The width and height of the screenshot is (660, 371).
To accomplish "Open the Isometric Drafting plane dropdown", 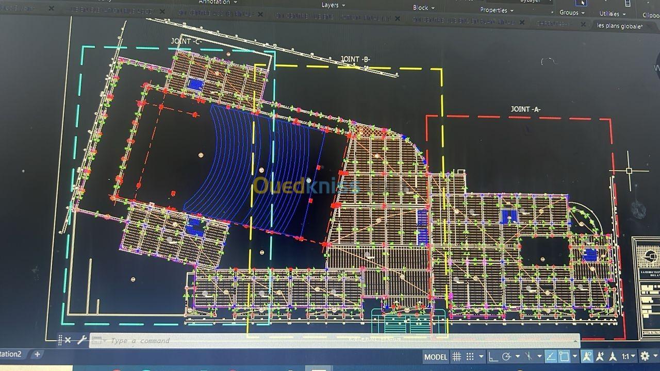I will click(x=539, y=357).
